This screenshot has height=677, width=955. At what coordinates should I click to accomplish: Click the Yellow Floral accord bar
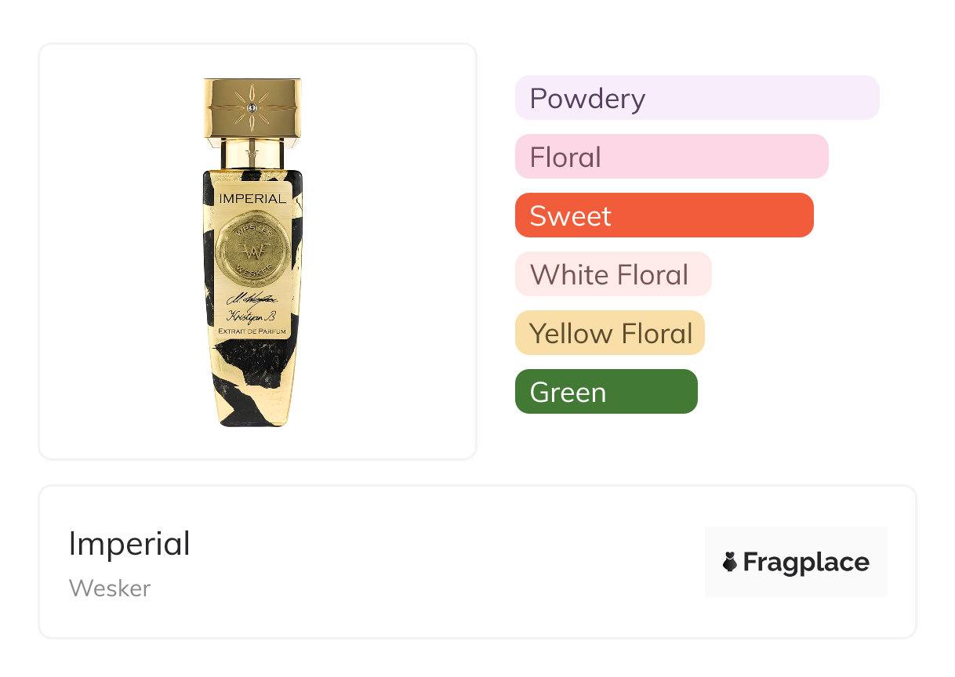coord(609,333)
